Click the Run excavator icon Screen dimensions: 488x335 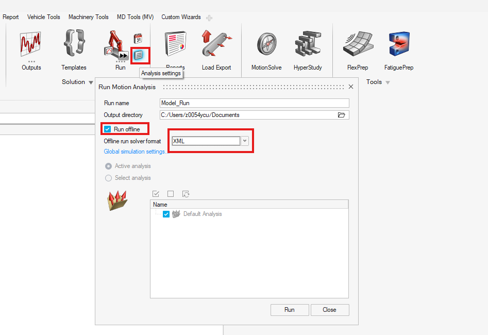(116, 45)
